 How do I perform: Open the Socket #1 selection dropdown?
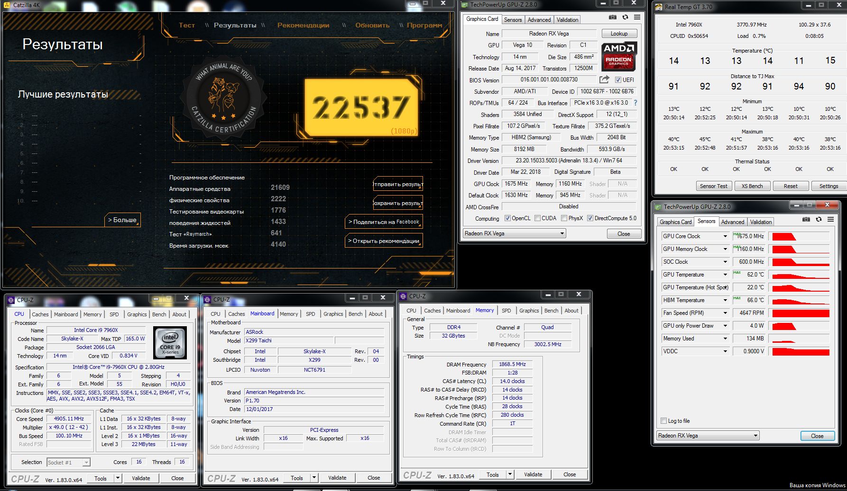coord(68,462)
